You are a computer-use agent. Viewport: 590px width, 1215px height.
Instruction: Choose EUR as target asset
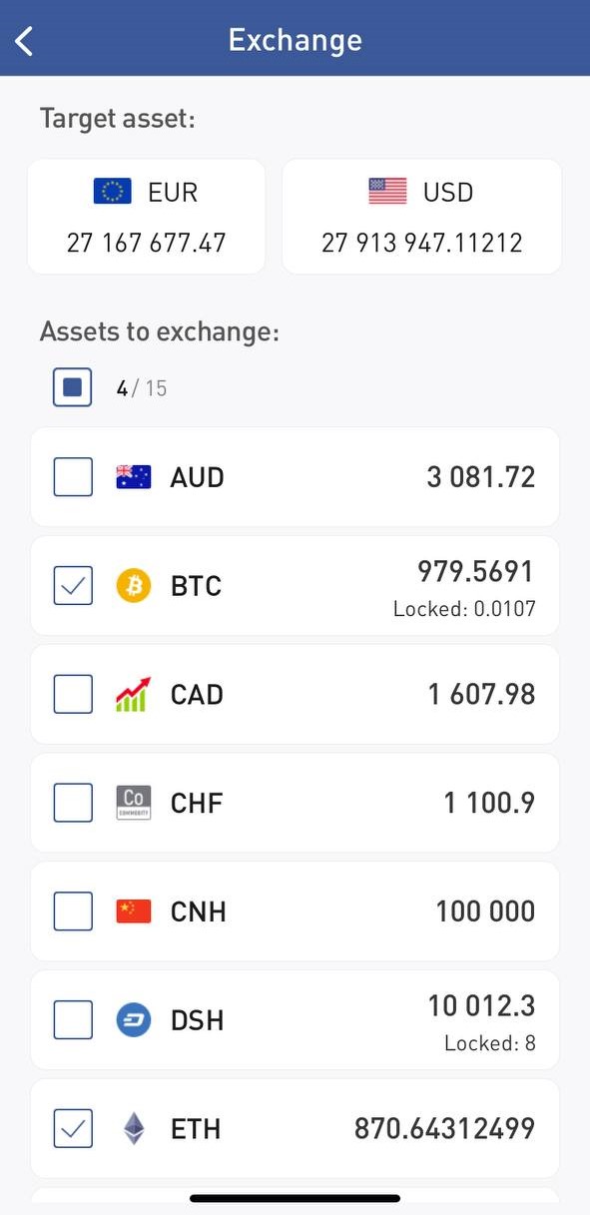pyautogui.click(x=146, y=216)
